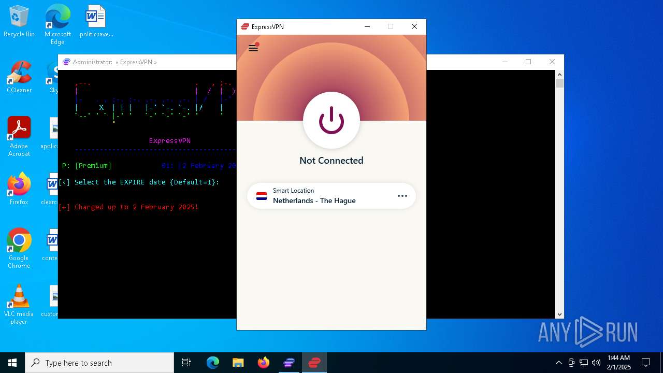Click 'Charged up to 2 February 2025!' text
The image size is (663, 373).
[136, 207]
